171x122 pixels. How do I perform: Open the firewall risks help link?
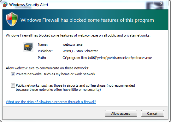(x=51, y=102)
